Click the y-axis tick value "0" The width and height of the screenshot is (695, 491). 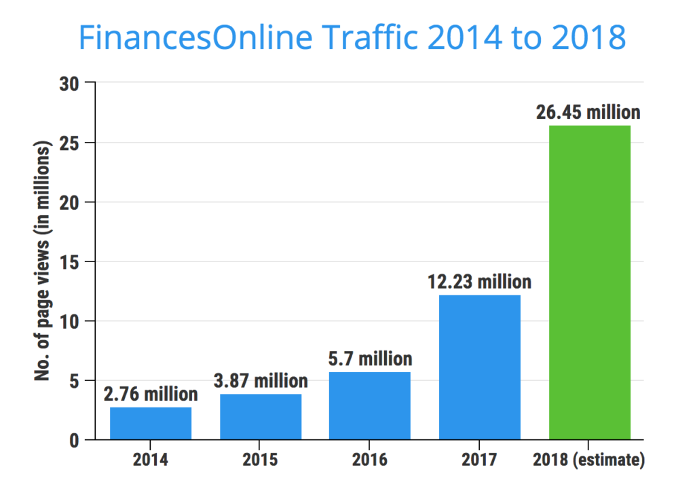[75, 441]
